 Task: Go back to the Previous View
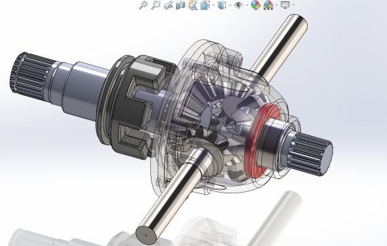tap(168, 5)
